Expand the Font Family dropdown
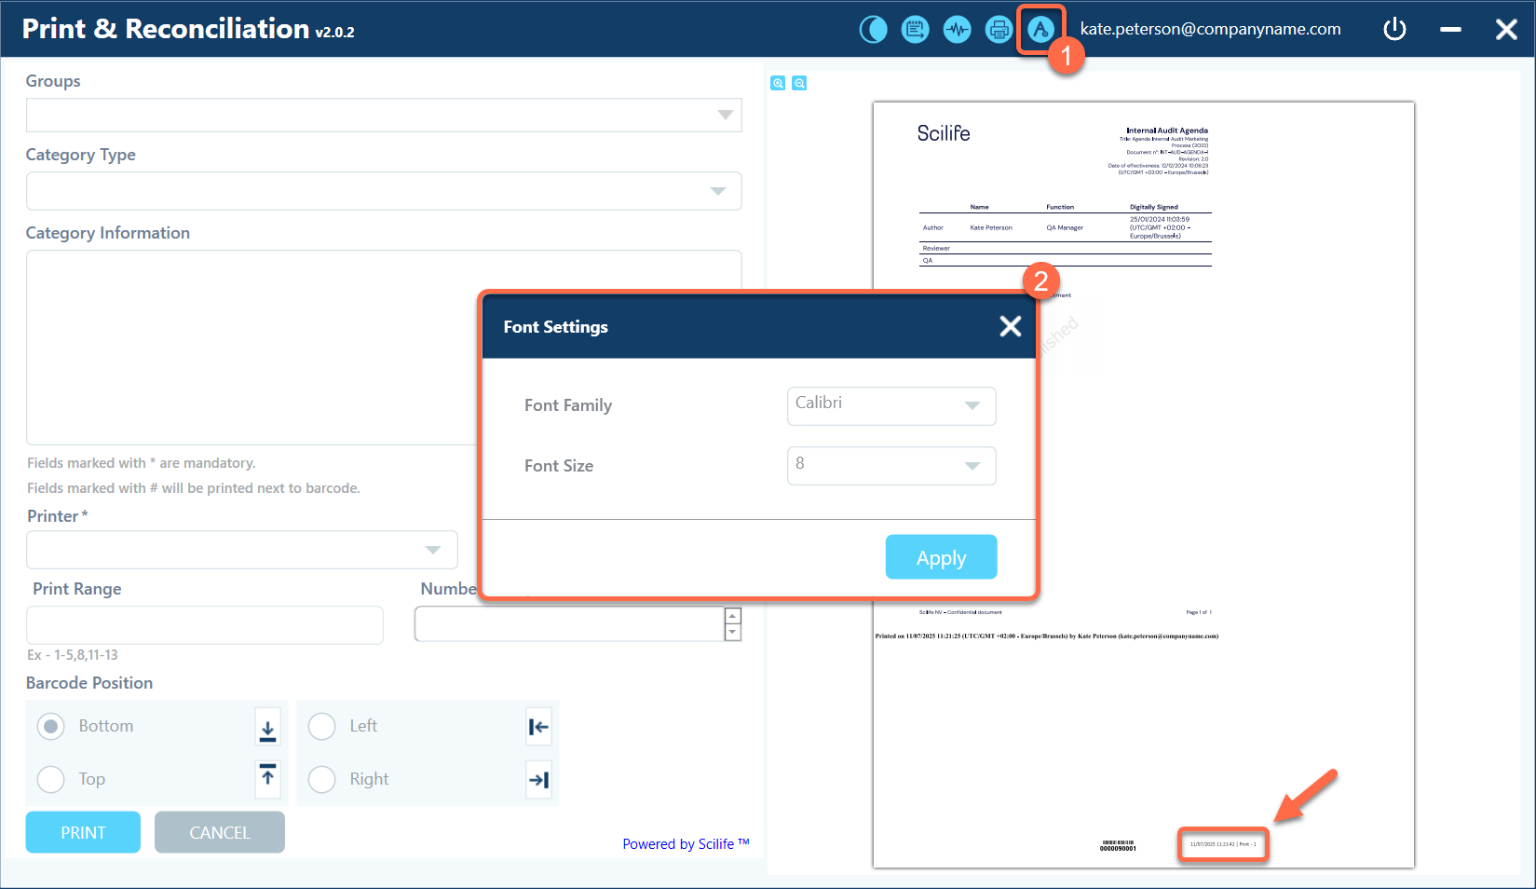Viewport: 1536px width, 889px height. (891, 405)
